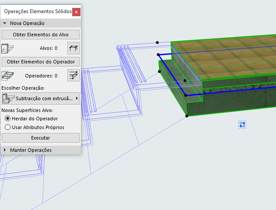
Task: Click the hotspot at the slab's bottom front corner
Action: 187,116
